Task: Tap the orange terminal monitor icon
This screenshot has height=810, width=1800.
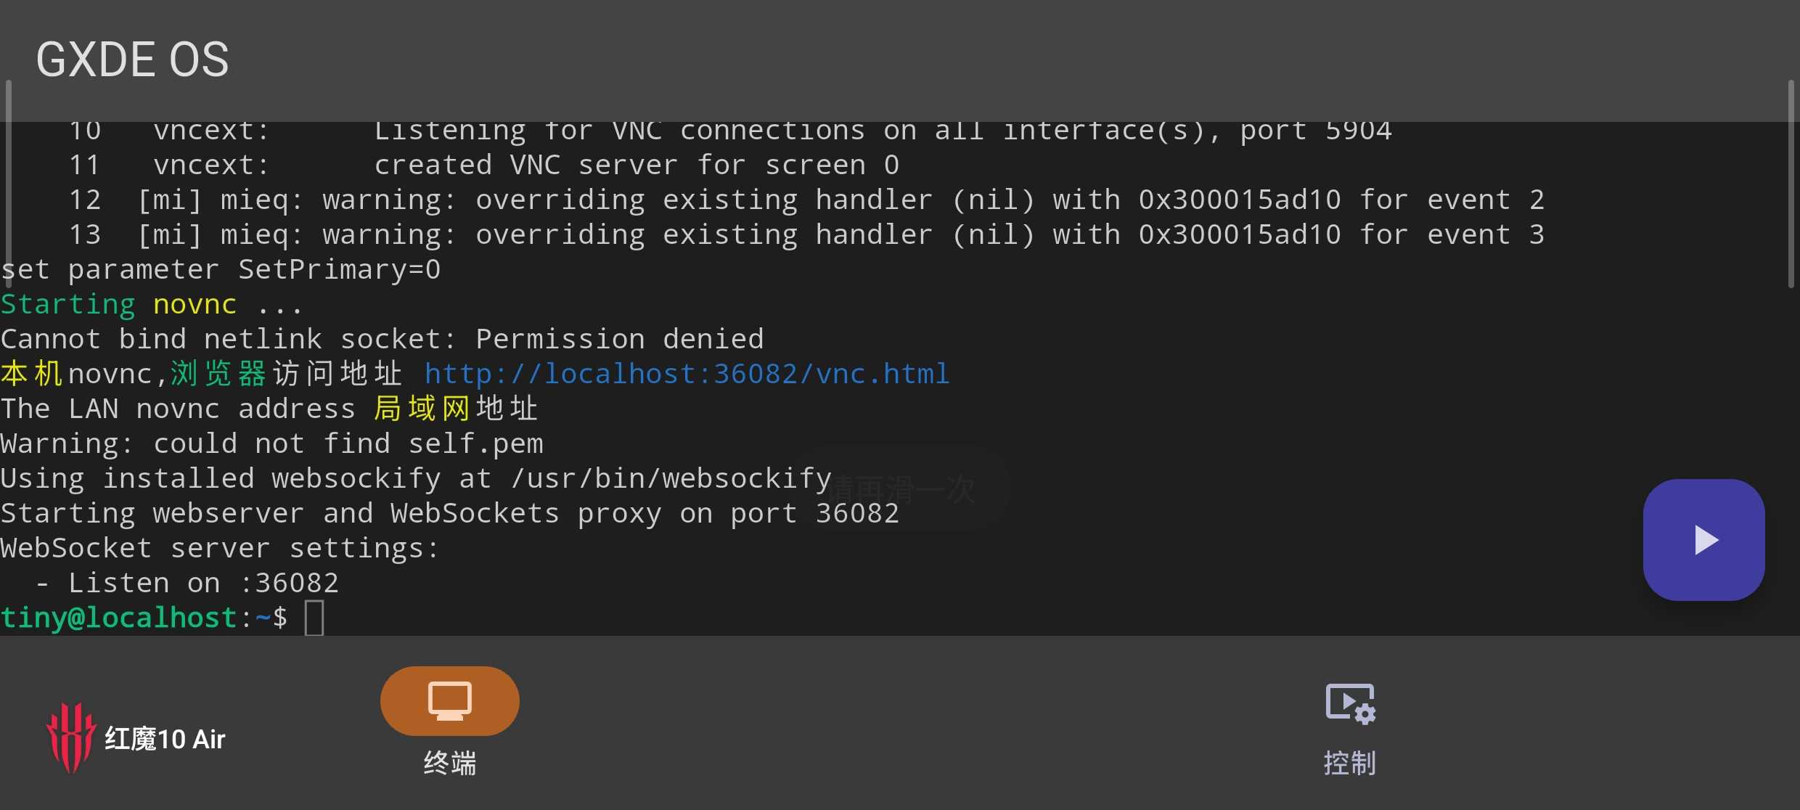Action: click(449, 701)
